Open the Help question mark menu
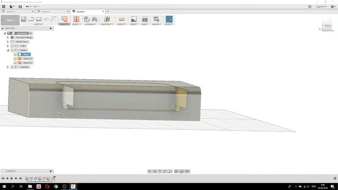 333,7
